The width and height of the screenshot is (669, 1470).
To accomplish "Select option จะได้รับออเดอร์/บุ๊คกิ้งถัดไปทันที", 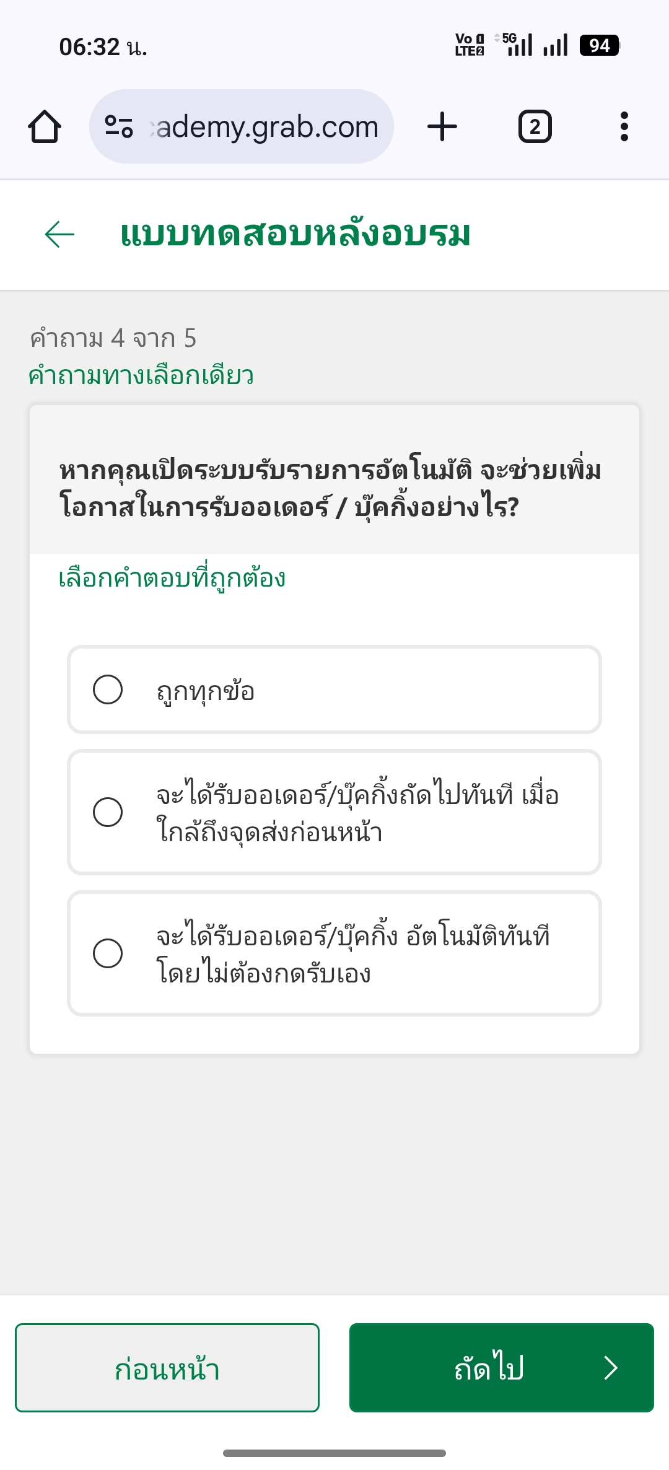I will tap(334, 812).
